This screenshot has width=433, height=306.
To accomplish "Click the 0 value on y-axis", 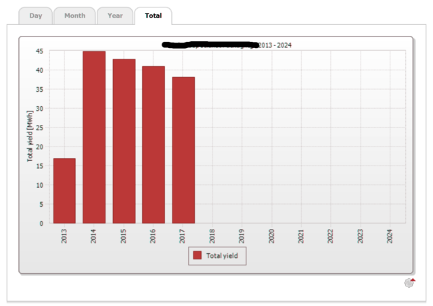I will point(41,223).
